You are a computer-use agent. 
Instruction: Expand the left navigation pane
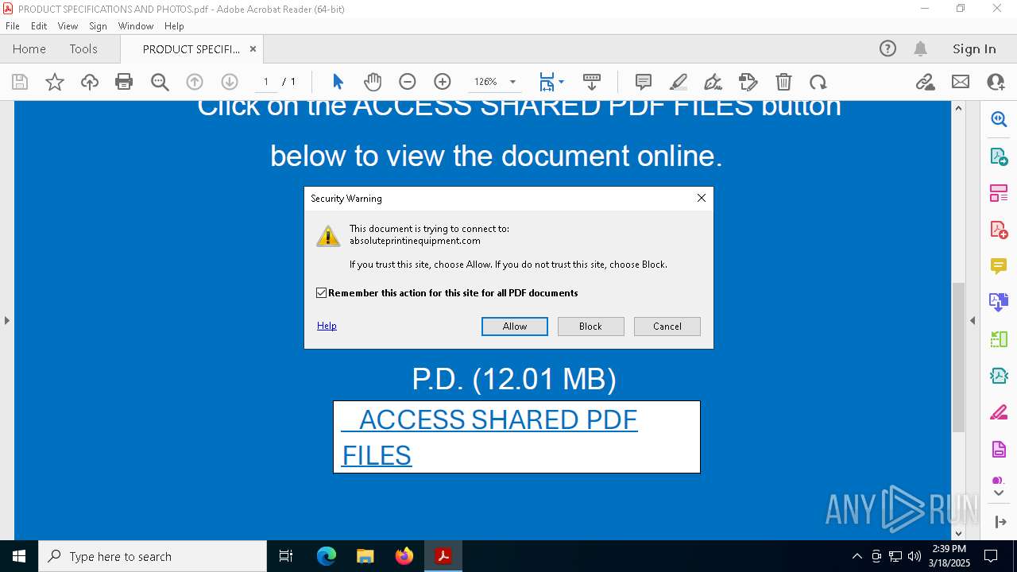point(6,320)
